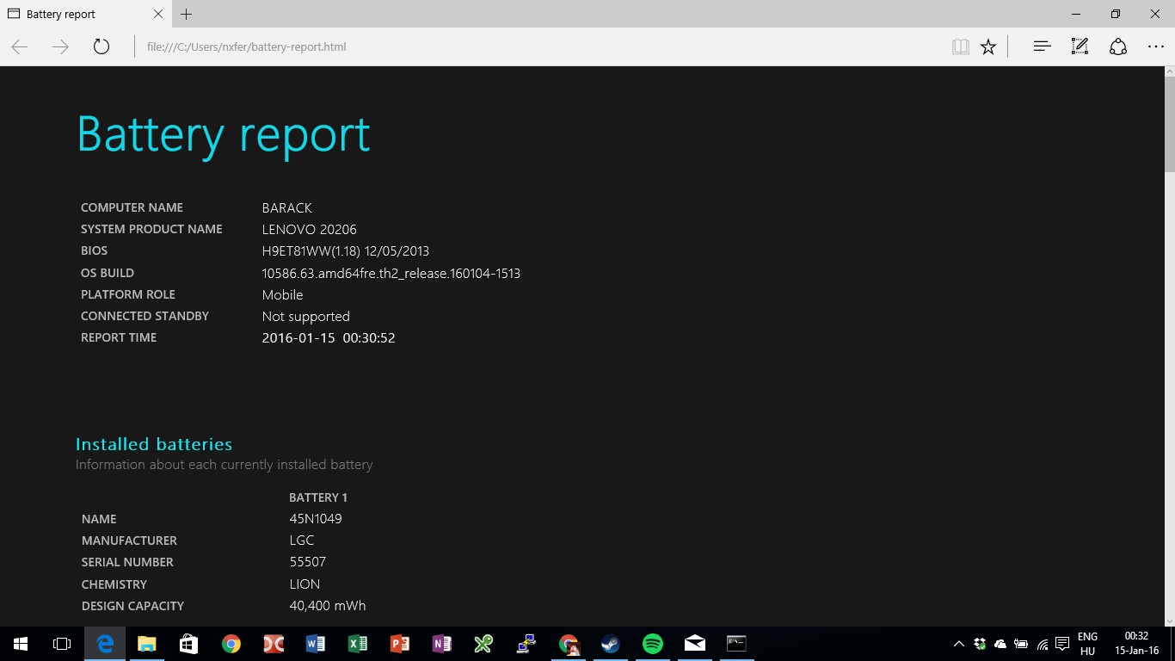Click the REPORT TIME label

click(119, 337)
